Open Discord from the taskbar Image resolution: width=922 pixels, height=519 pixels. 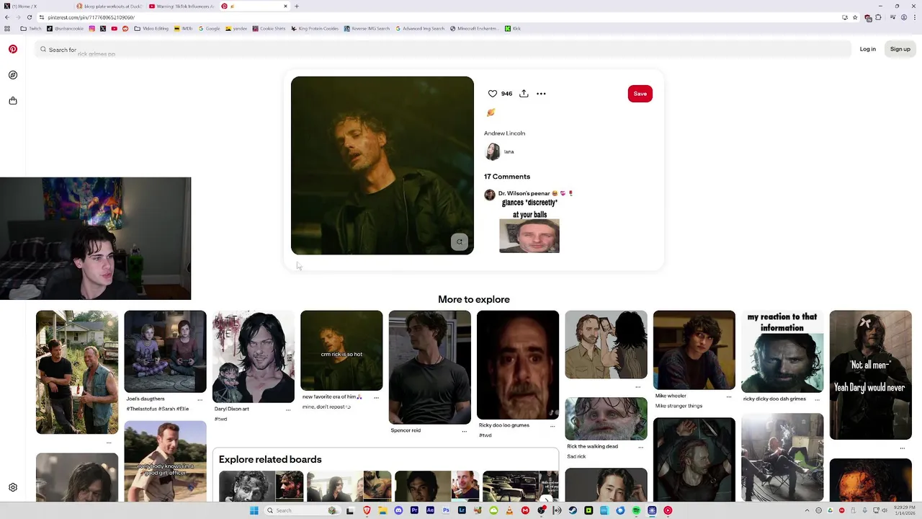[398, 510]
